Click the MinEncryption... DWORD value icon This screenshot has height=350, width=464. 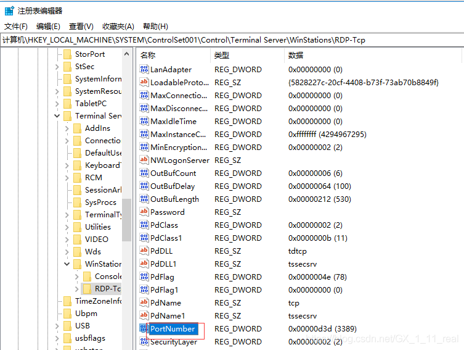tap(144, 147)
